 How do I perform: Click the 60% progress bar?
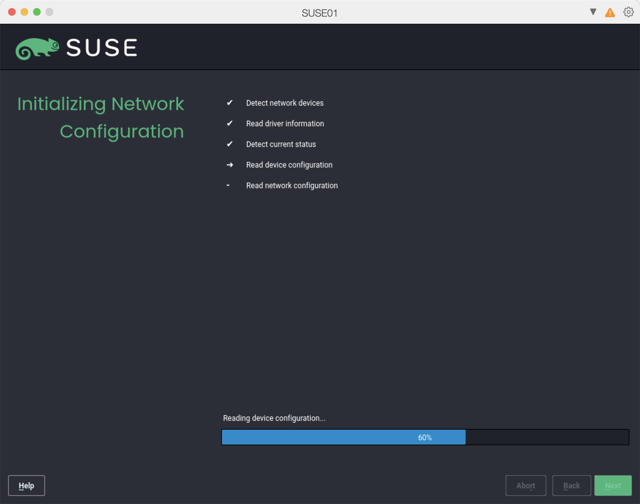(425, 437)
